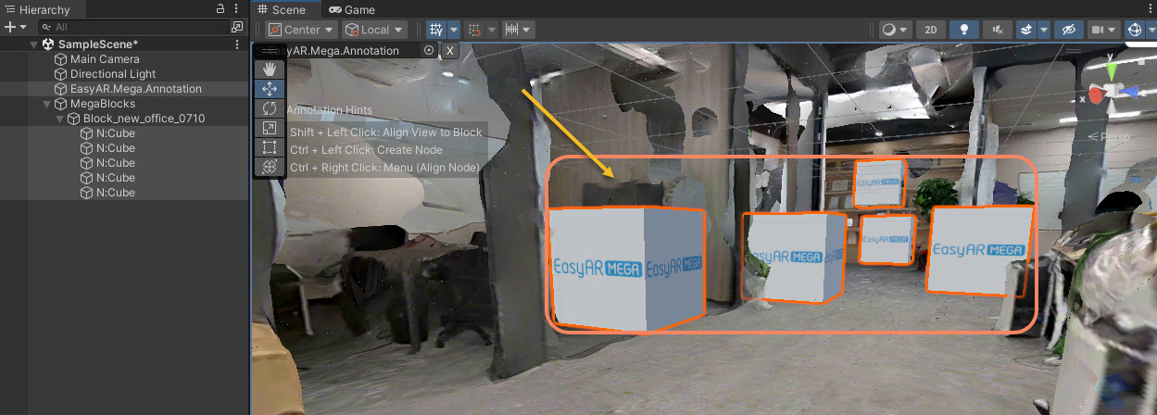Toggle hidden objects scene visibility

tap(1068, 30)
